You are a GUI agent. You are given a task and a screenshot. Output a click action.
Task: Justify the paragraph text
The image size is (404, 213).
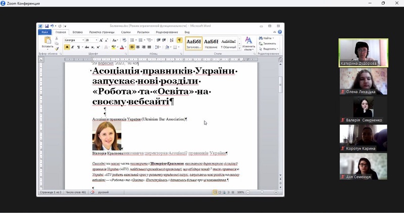(149, 47)
